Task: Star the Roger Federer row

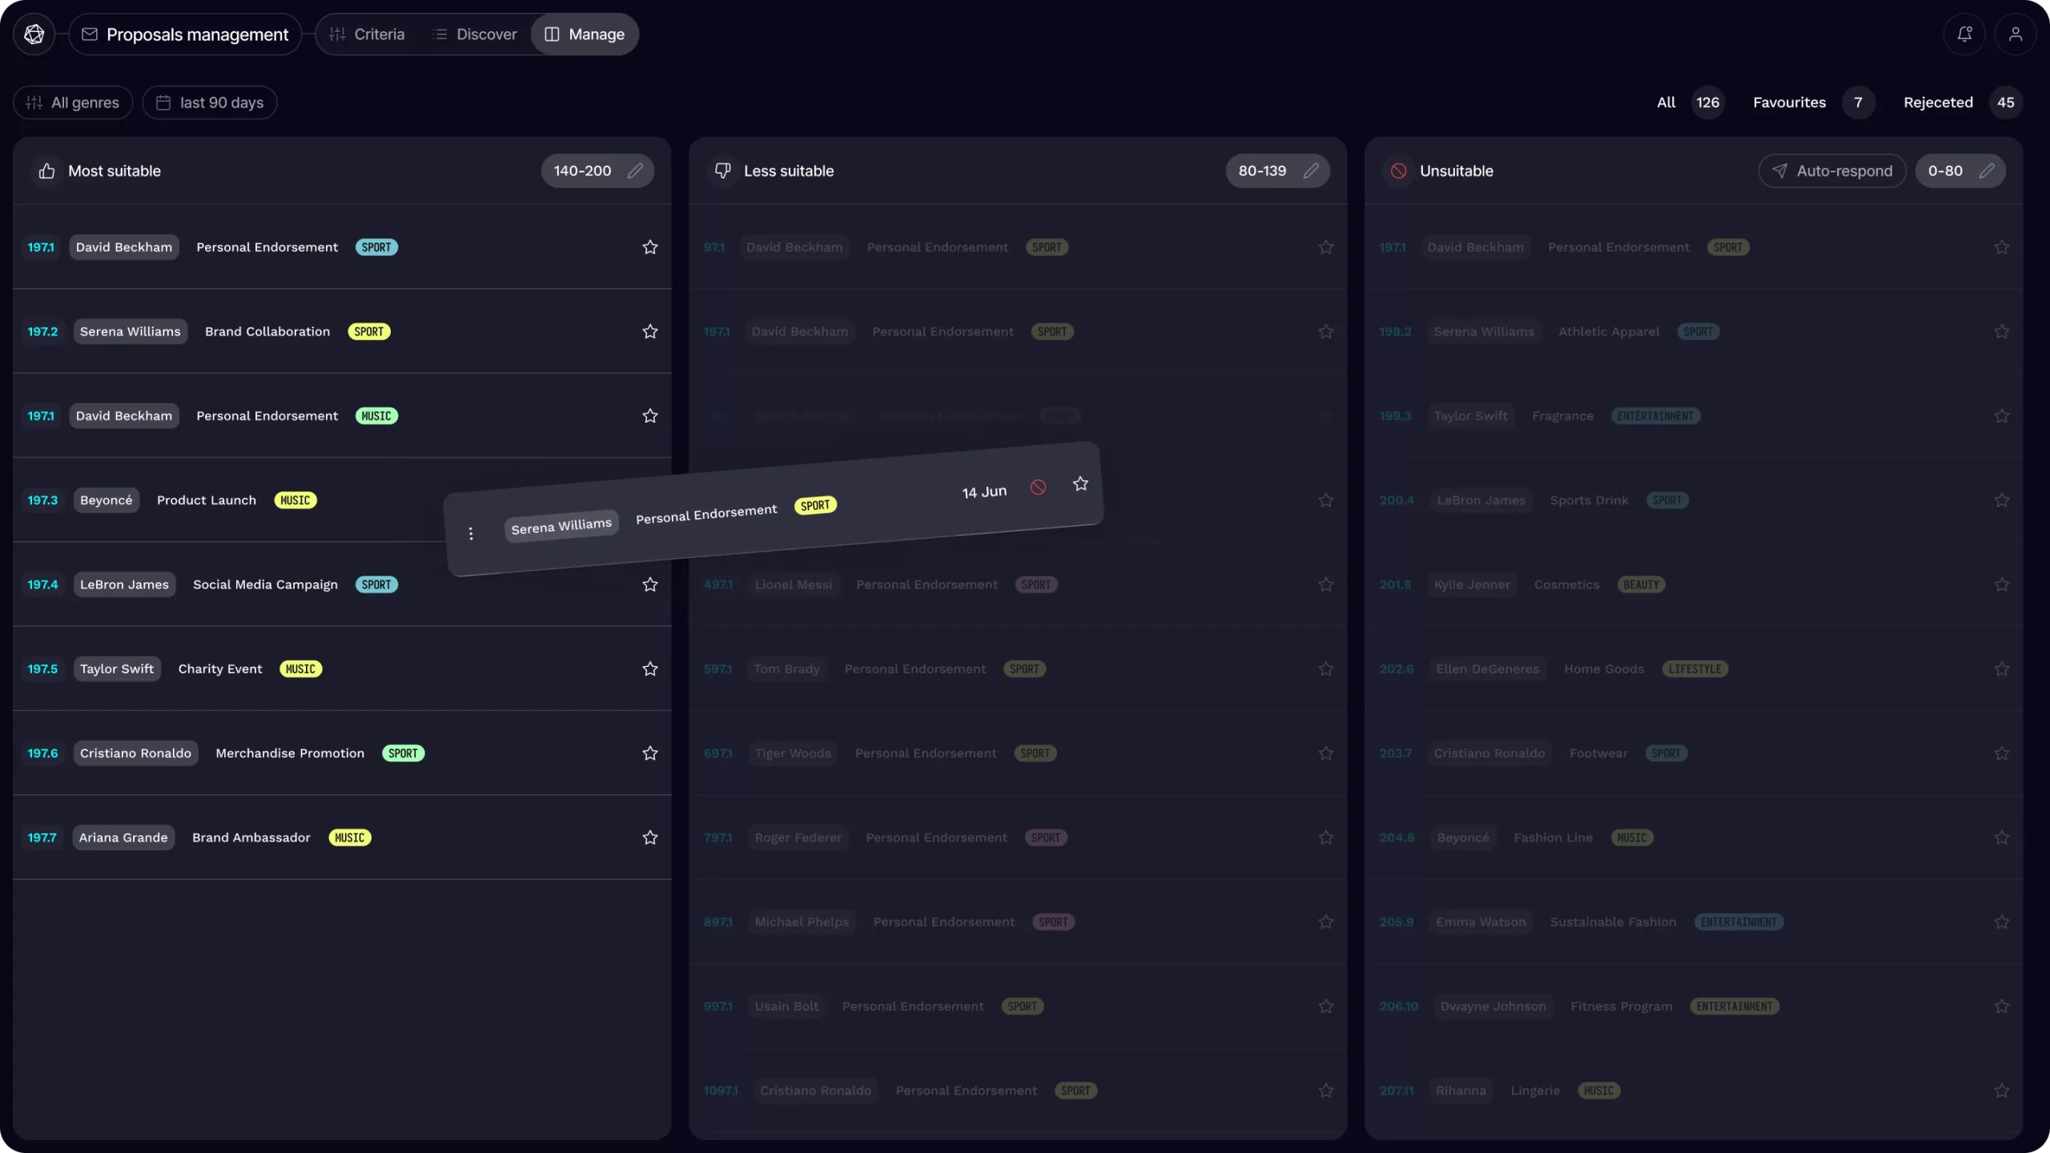Action: pos(1326,838)
